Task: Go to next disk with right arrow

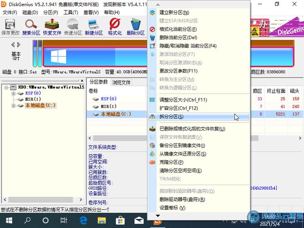Action: pos(19,45)
